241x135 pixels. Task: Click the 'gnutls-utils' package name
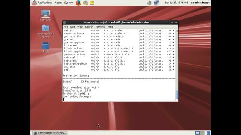coord(72,37)
